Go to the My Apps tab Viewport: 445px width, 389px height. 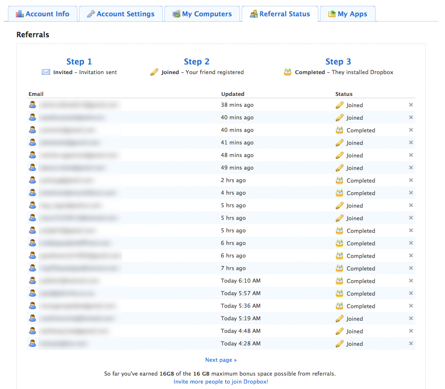point(348,14)
